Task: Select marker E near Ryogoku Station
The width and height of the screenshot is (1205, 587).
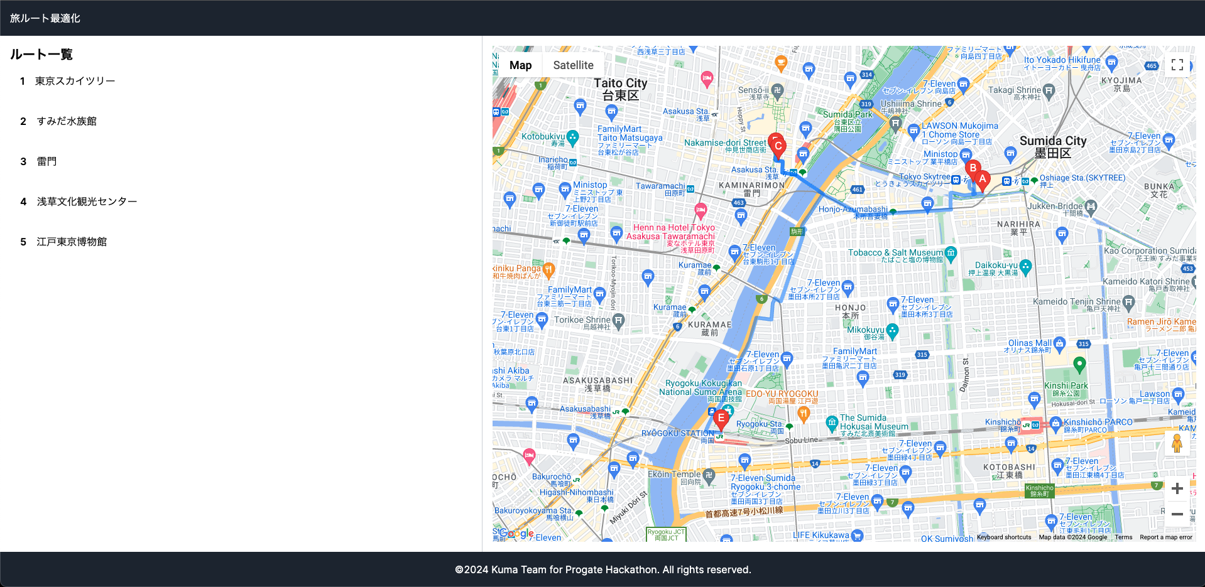Action: coord(721,419)
